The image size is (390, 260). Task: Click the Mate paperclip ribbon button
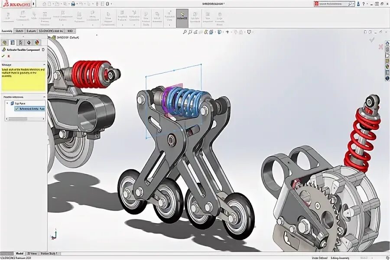click(x=34, y=16)
